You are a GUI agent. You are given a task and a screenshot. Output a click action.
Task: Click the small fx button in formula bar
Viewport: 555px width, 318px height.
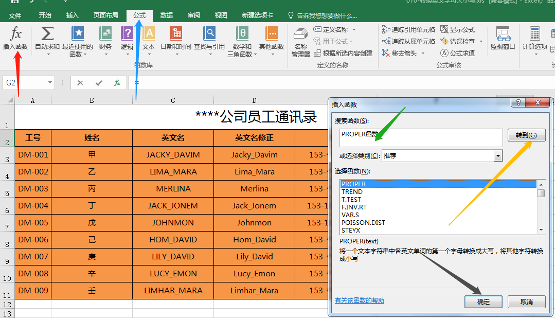click(117, 83)
